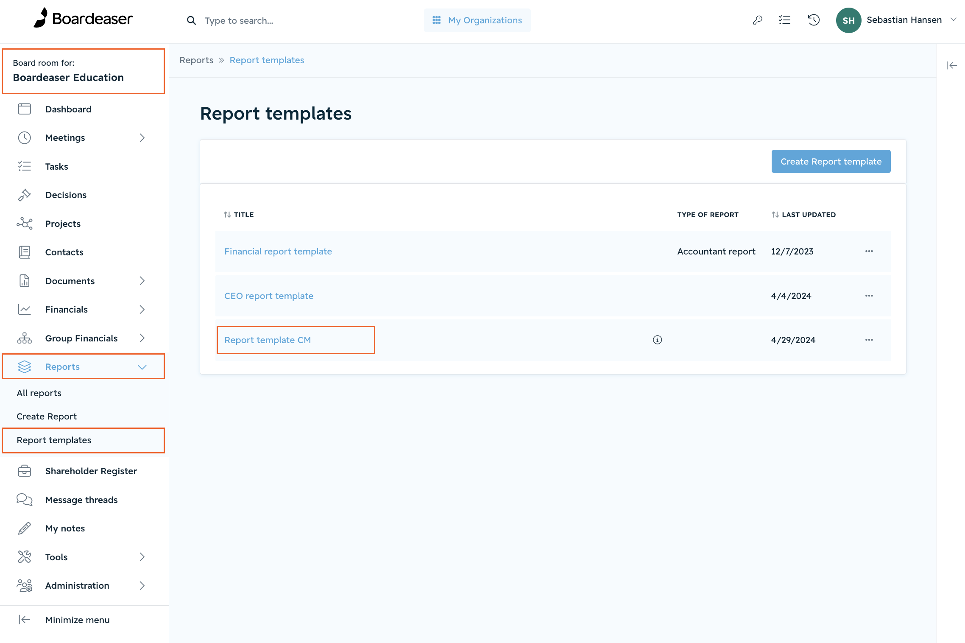Open the task checklist icon in header
The height and width of the screenshot is (643, 965).
[x=784, y=20]
